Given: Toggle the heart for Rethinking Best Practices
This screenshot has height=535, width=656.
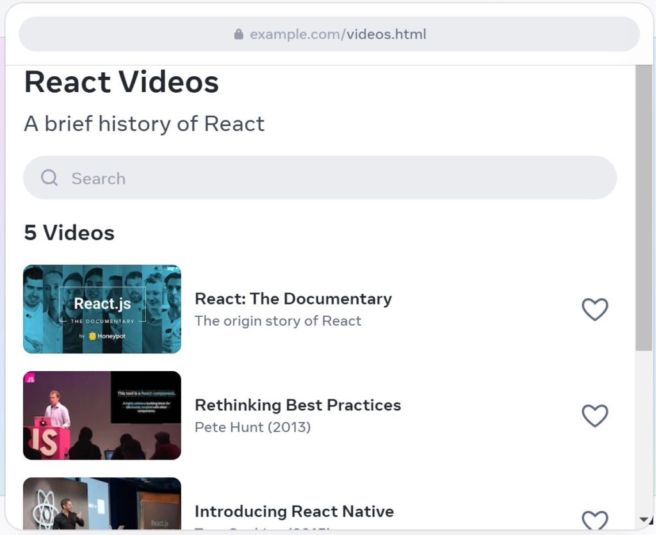Looking at the screenshot, I should point(594,416).
